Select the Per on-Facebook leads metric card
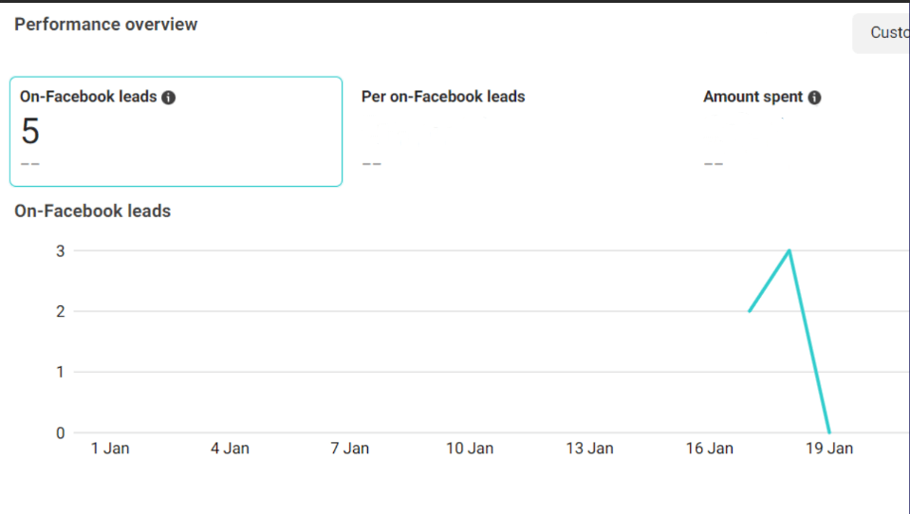 (x=517, y=132)
